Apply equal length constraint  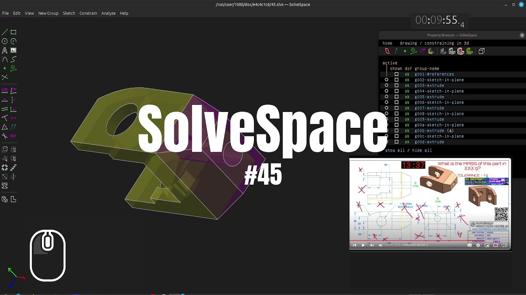(5, 127)
